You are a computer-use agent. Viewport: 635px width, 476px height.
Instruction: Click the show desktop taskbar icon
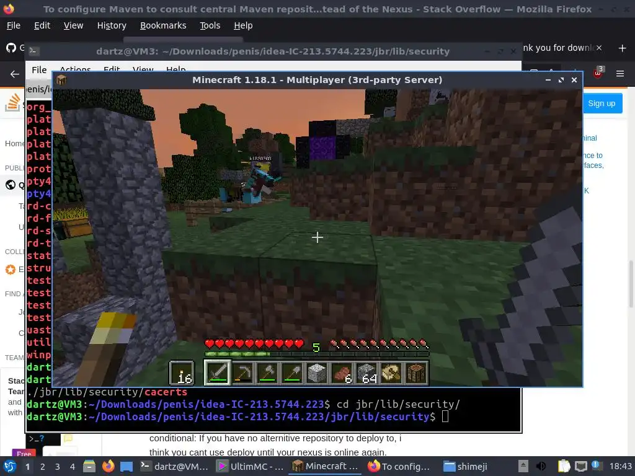click(127, 466)
